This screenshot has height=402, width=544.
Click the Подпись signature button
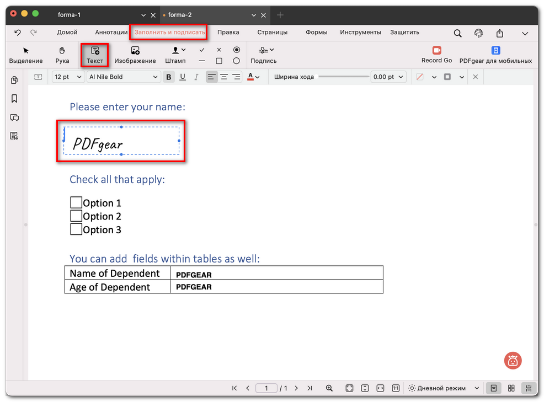click(263, 55)
